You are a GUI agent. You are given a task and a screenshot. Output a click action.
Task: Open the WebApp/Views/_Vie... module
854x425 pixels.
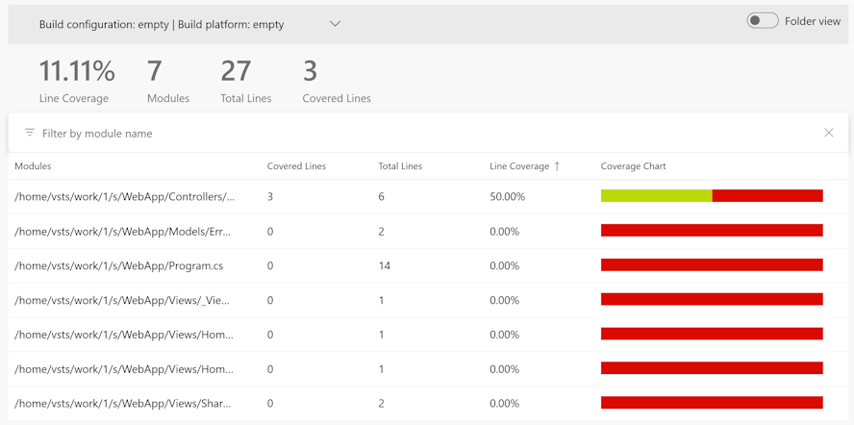point(122,300)
